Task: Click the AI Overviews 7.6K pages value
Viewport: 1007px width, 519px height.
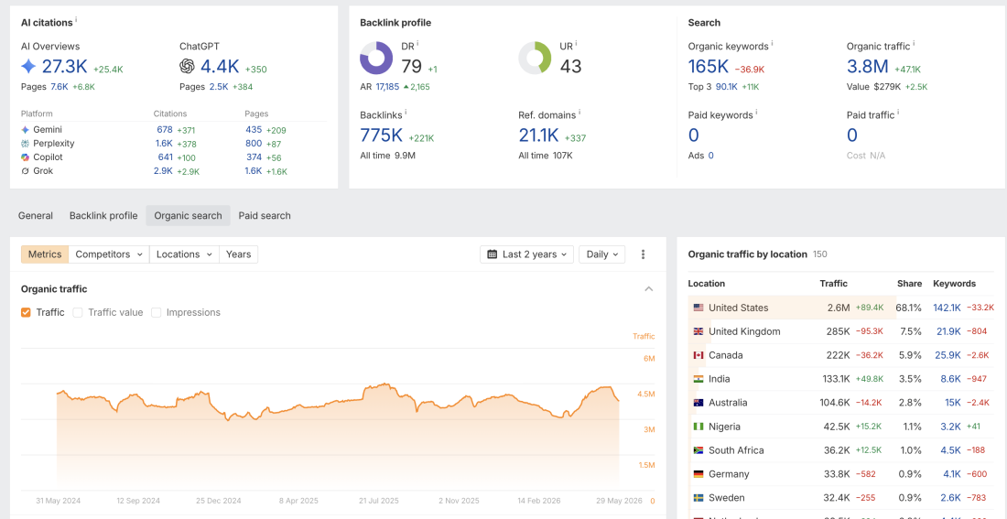Action: (60, 87)
